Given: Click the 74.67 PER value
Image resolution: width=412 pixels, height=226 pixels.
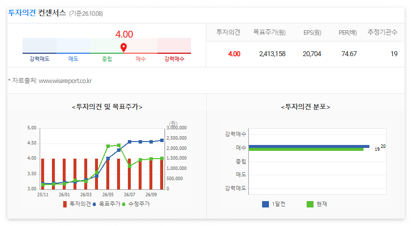Looking at the screenshot, I should 349,54.
